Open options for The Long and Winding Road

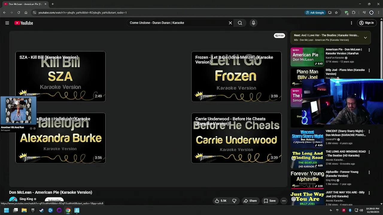(369, 152)
